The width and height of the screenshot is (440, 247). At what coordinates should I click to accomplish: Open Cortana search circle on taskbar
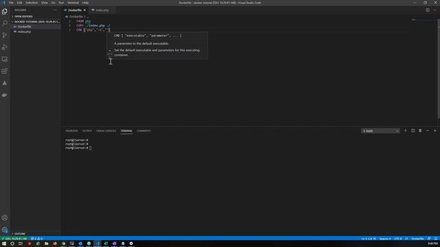pyautogui.click(x=12, y=244)
